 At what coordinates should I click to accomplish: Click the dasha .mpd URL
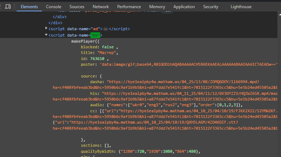(183, 82)
